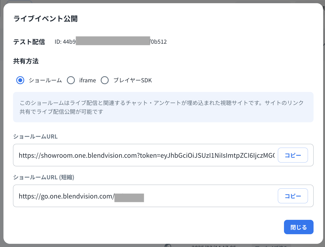Click the ショールームURL (短縮) label text
This screenshot has height=247, width=325.
(44, 177)
